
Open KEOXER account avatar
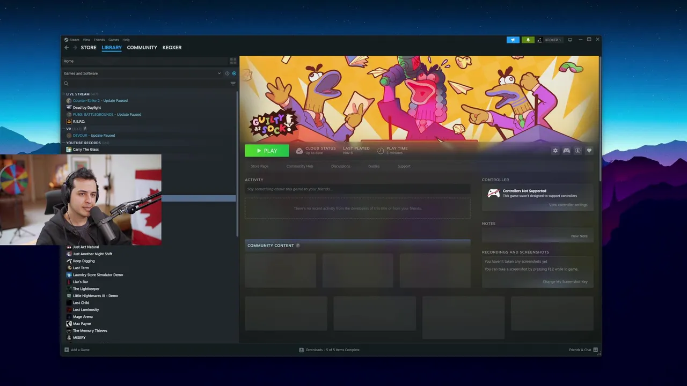539,40
